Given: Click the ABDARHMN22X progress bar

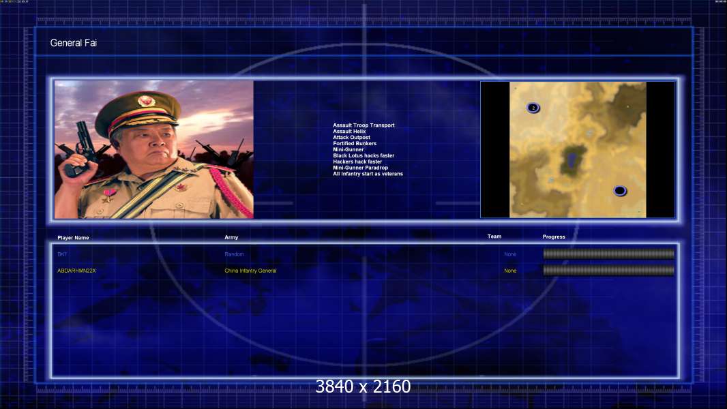Looking at the screenshot, I should click(x=609, y=271).
